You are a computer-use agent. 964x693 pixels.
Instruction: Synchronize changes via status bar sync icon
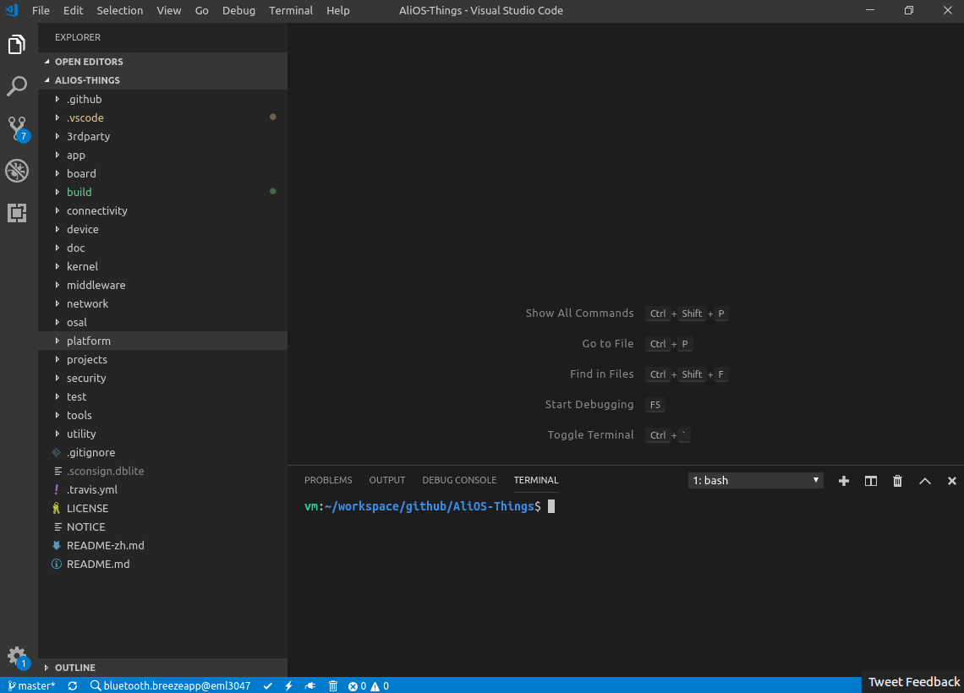tap(73, 685)
